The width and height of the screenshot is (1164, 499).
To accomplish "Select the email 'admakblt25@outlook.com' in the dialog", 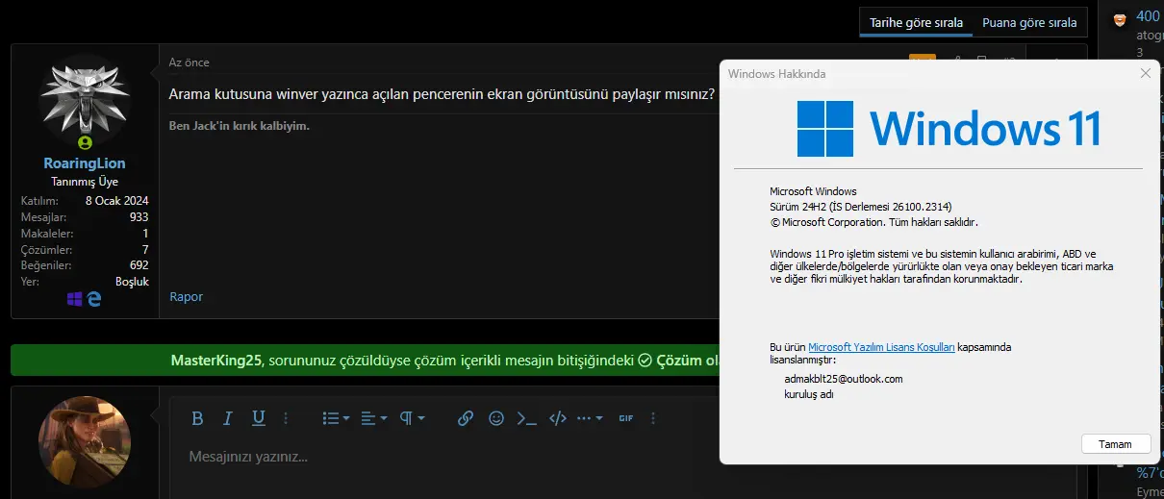I will (x=844, y=379).
